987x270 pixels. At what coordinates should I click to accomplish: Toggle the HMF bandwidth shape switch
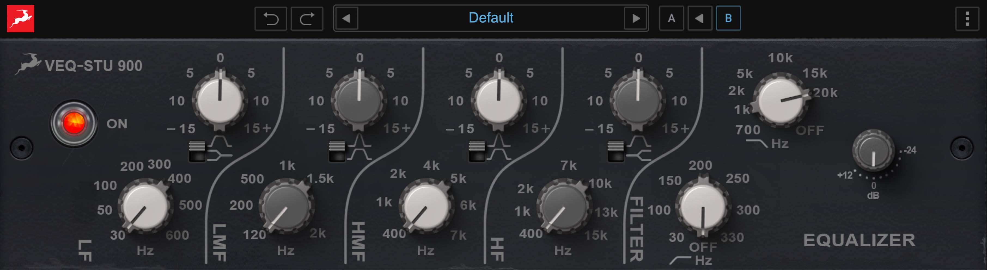(x=477, y=151)
